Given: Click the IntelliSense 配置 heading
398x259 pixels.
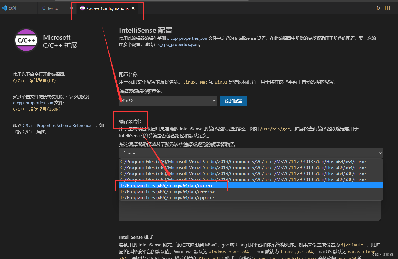Looking at the screenshot, I should coord(146,30).
